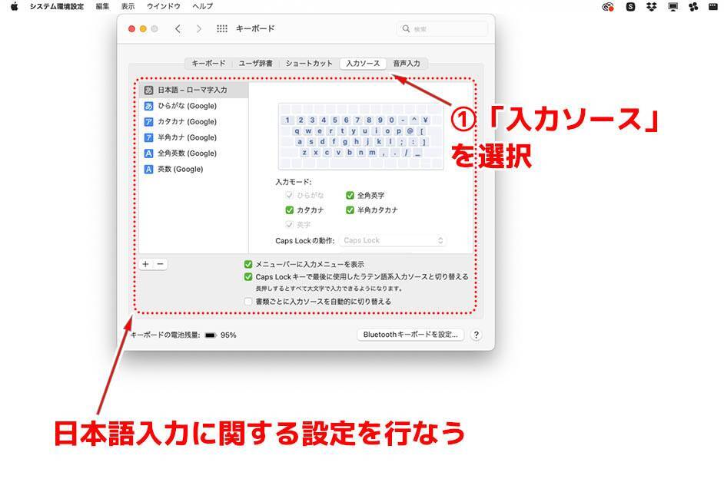Click the 半角カナ (Google) source icon
The width and height of the screenshot is (724, 482).
(x=148, y=137)
